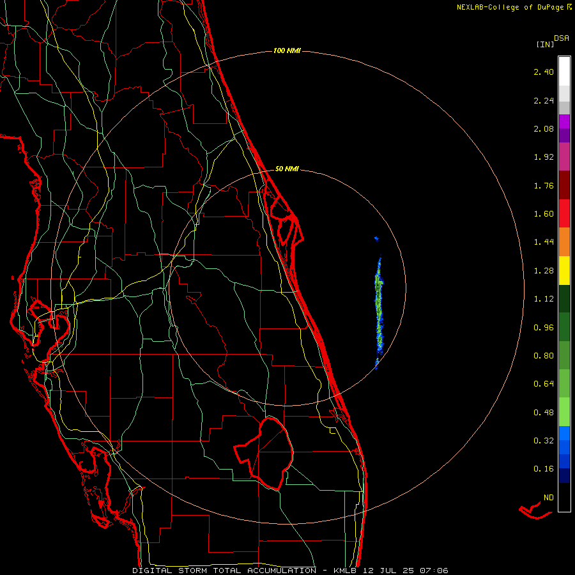575x575 pixels.
Task: Click the 1.44 legend value
Action: pyautogui.click(x=544, y=242)
